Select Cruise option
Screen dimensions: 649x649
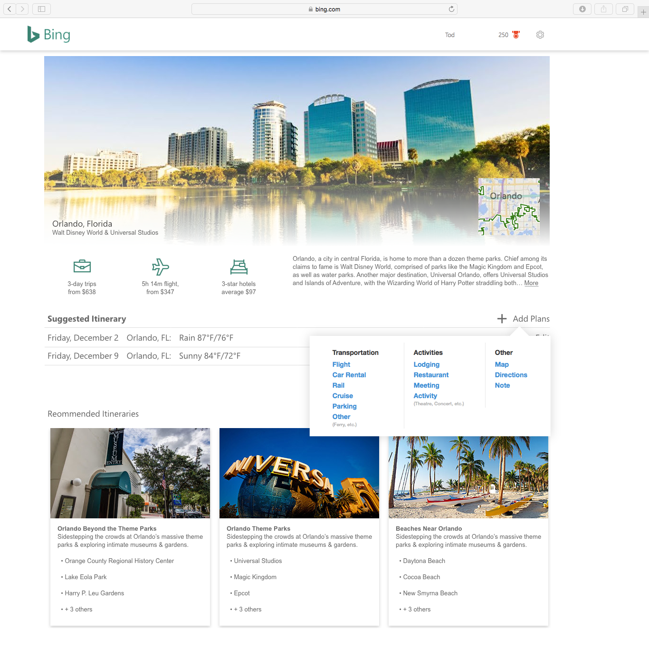tap(343, 396)
